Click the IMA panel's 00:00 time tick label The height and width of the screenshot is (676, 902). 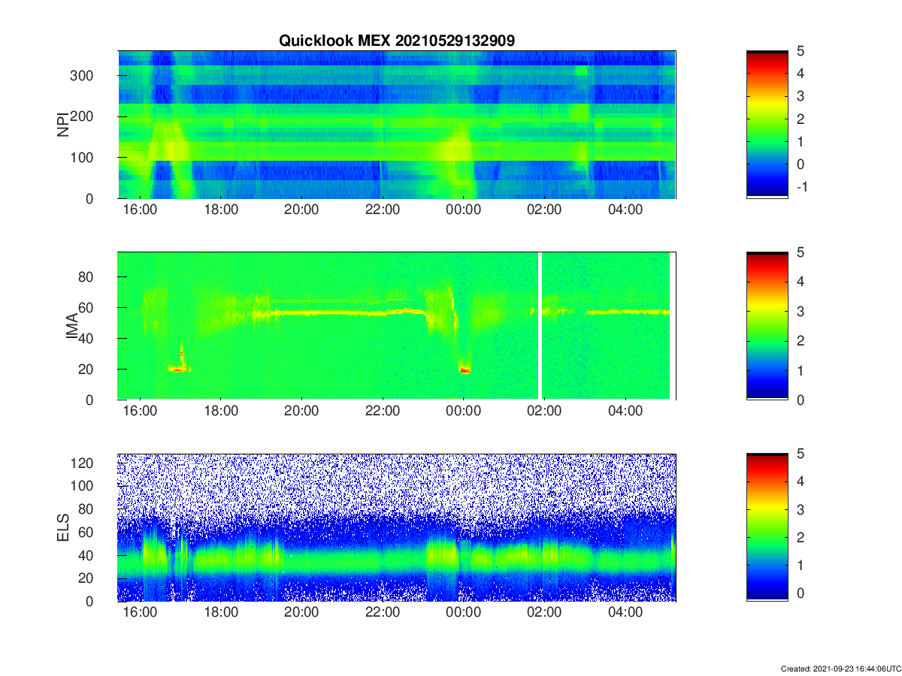pyautogui.click(x=463, y=412)
